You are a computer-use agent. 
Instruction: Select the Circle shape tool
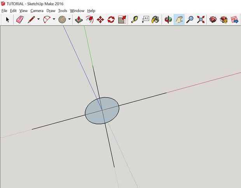click(x=62, y=20)
